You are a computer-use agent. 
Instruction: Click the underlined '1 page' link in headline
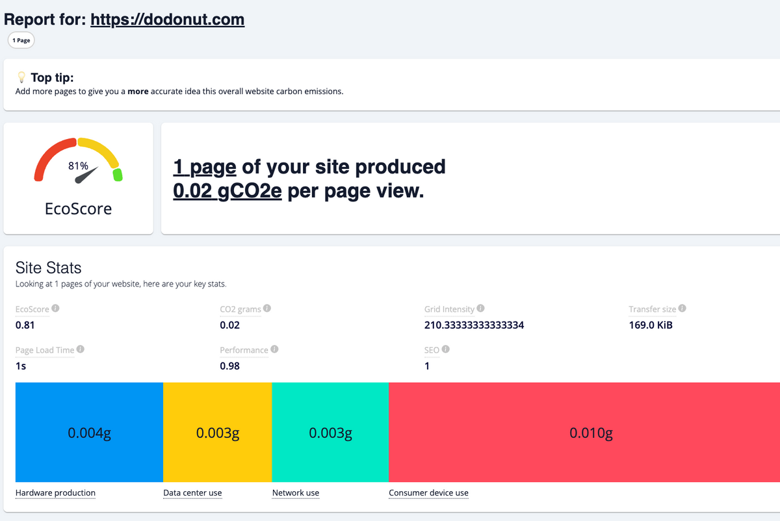coord(204,167)
